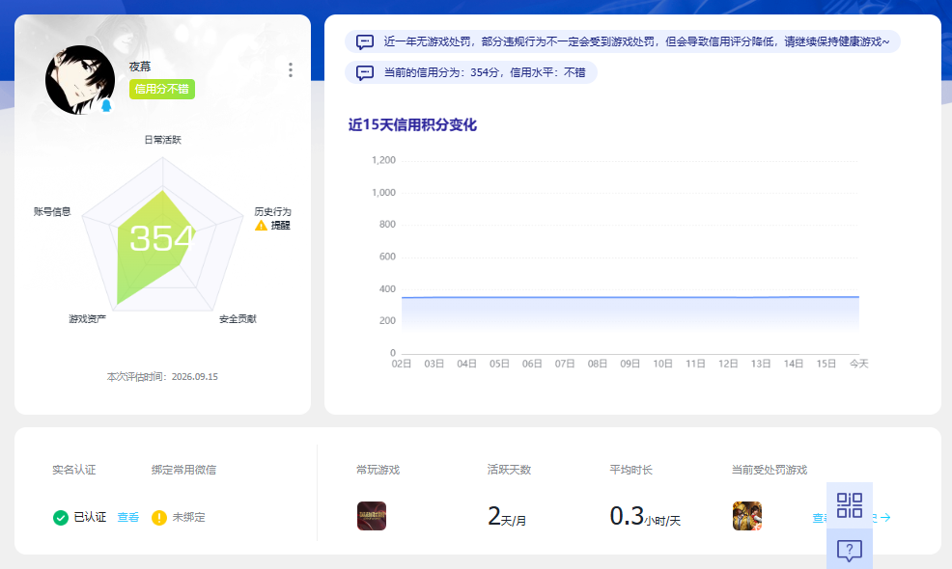Select the 历史行为 radar axis label
Viewport: 952px width, 569px height.
point(272,212)
